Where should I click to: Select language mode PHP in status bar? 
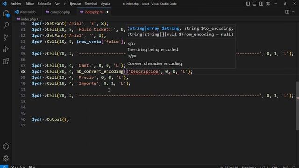(285, 167)
